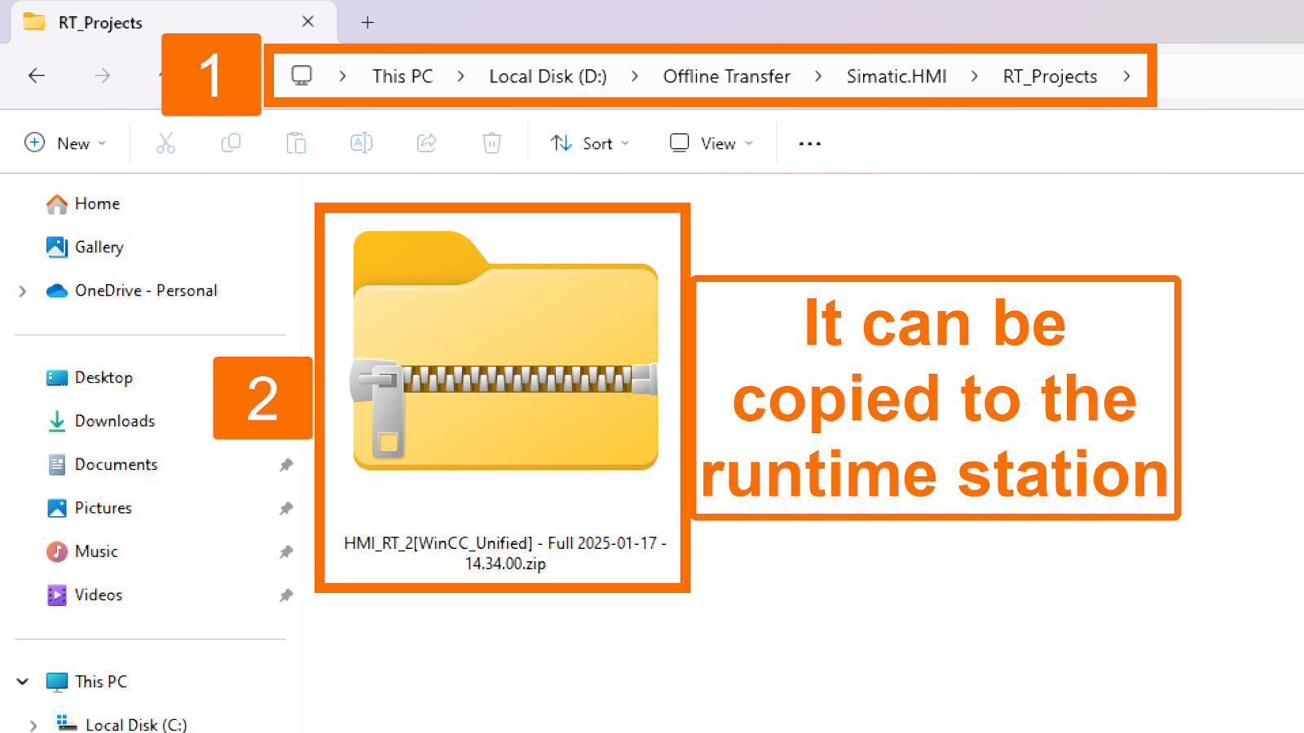Navigate to Offline Transfer breadcrumb
Viewport: 1304px width, 733px height.
click(x=727, y=76)
